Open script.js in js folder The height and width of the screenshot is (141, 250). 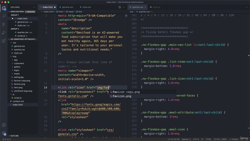(18, 98)
